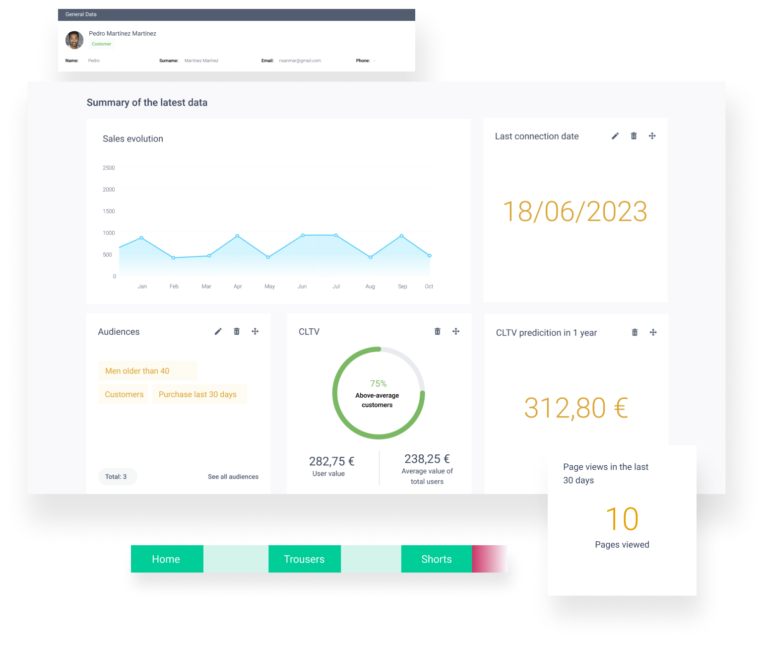Click move icon on CLTV widget
Viewport: 764px width, 645px height.
click(456, 332)
